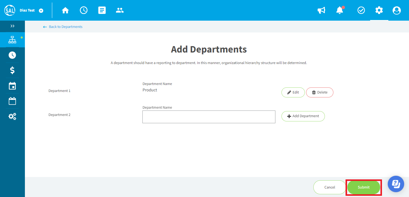The image size is (409, 197).
Task: Open the notifications bell
Action: (x=340, y=10)
